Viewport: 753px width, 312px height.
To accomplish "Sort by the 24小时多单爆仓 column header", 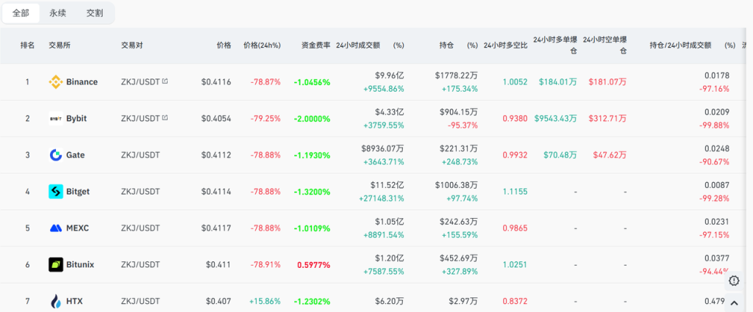I will (x=555, y=45).
